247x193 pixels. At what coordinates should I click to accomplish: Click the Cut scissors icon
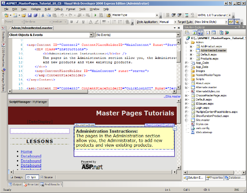43,15
